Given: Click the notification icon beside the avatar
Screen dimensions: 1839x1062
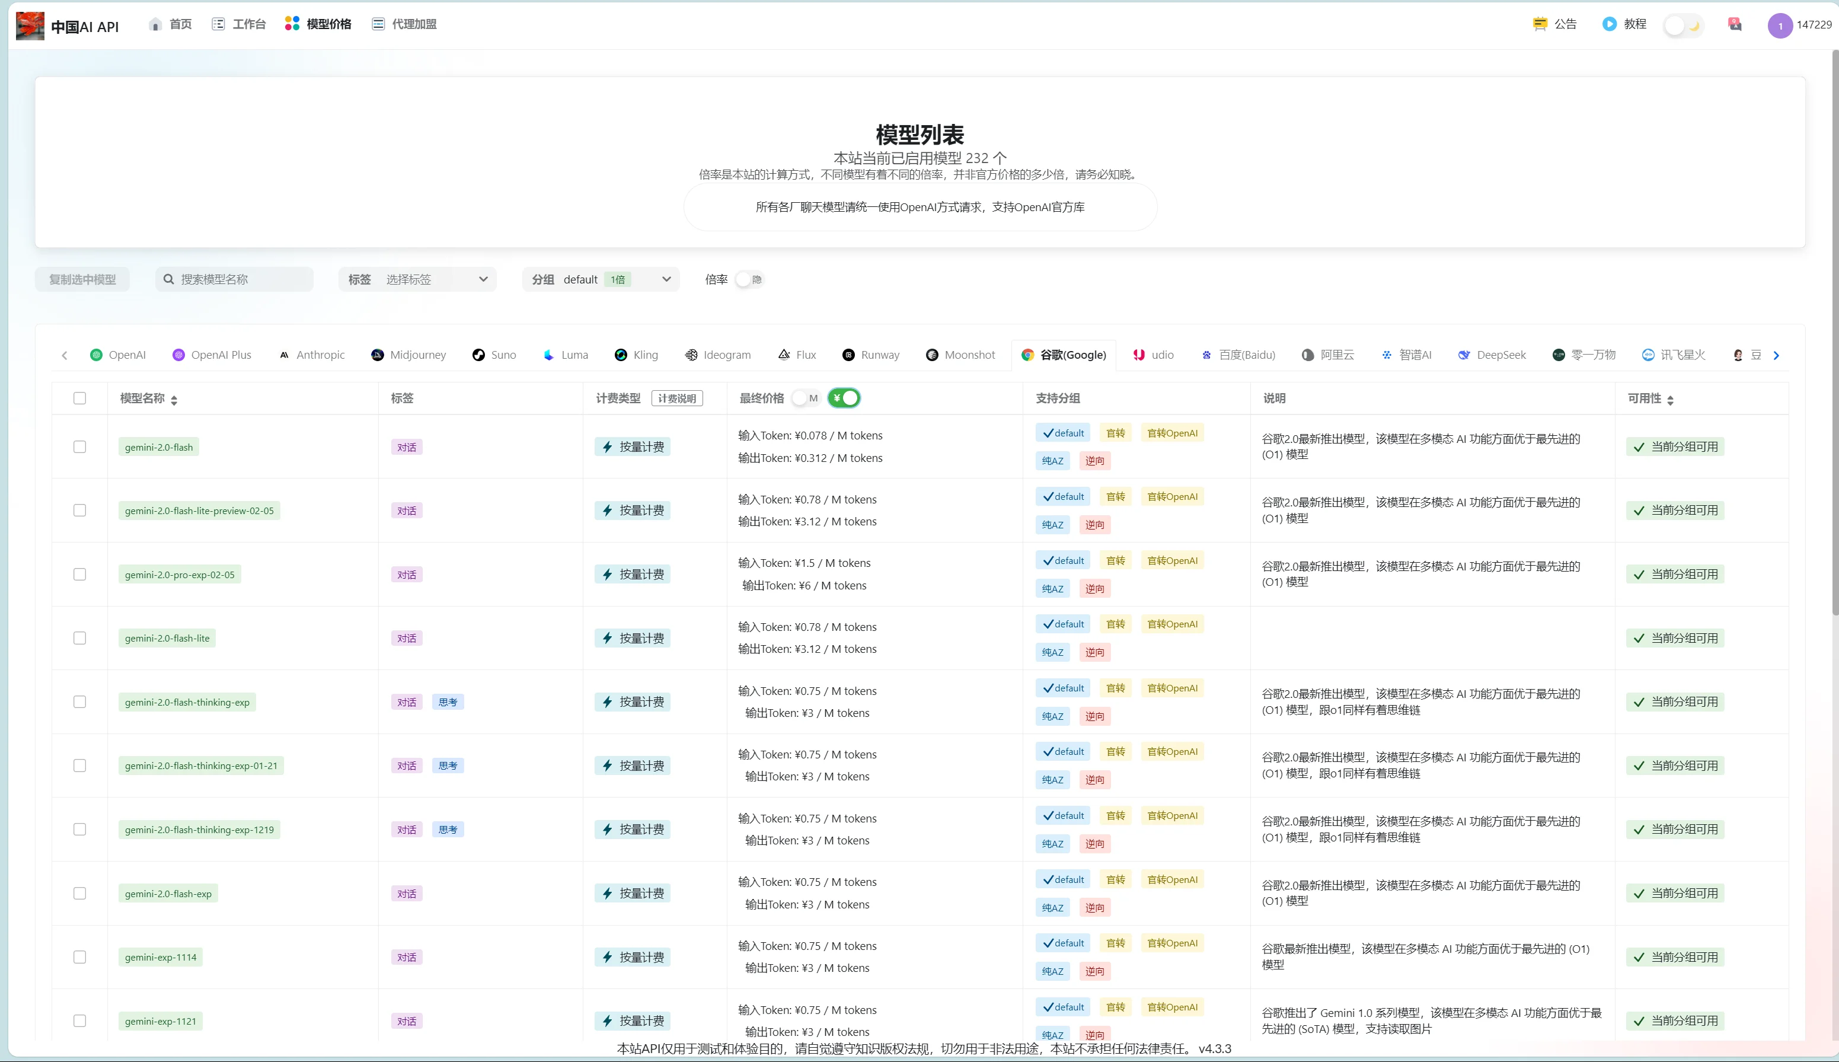Looking at the screenshot, I should tap(1735, 24).
